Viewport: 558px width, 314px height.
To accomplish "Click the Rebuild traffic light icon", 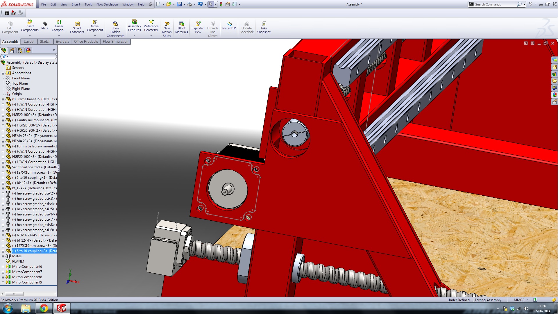I will 221,4.
